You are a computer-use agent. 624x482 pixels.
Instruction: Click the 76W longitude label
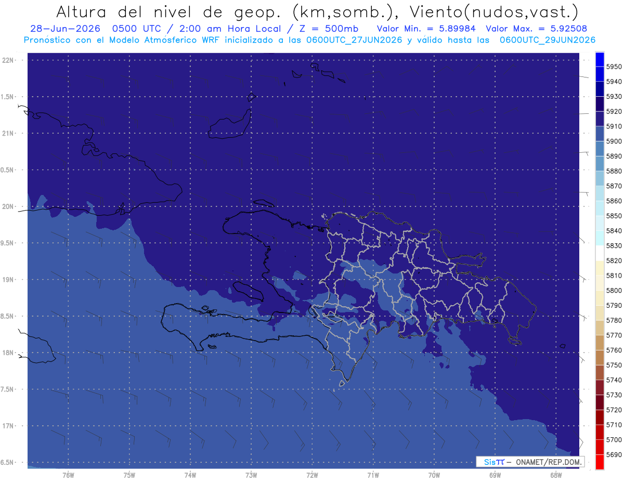[x=68, y=475]
